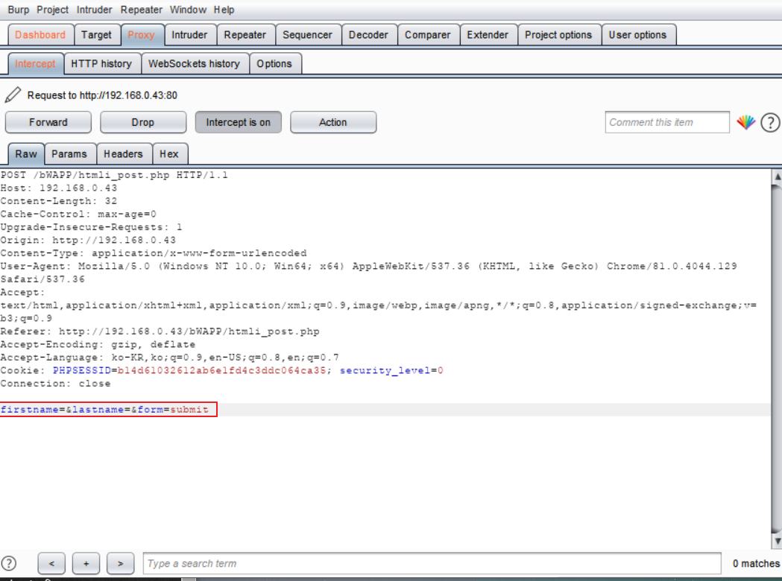Open the Burp menu
782x581 pixels.
tap(19, 10)
